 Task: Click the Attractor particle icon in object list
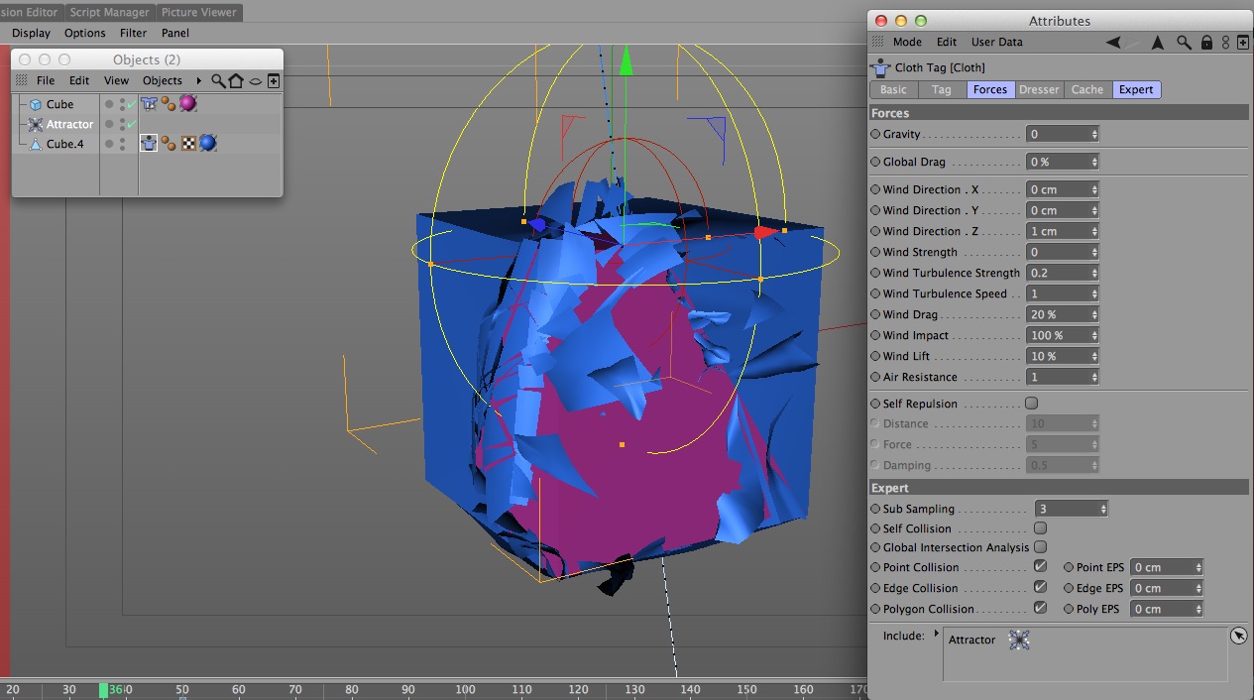point(35,124)
